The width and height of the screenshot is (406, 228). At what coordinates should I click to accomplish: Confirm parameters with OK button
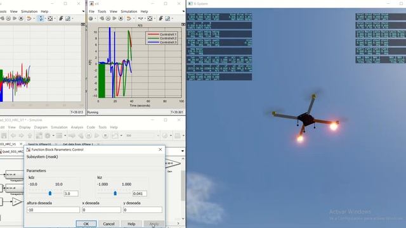point(86,224)
